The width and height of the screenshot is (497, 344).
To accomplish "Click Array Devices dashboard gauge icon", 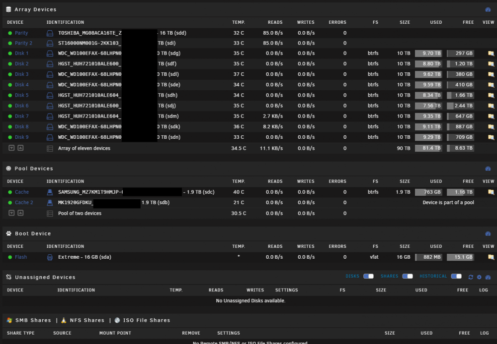I will click(x=488, y=9).
